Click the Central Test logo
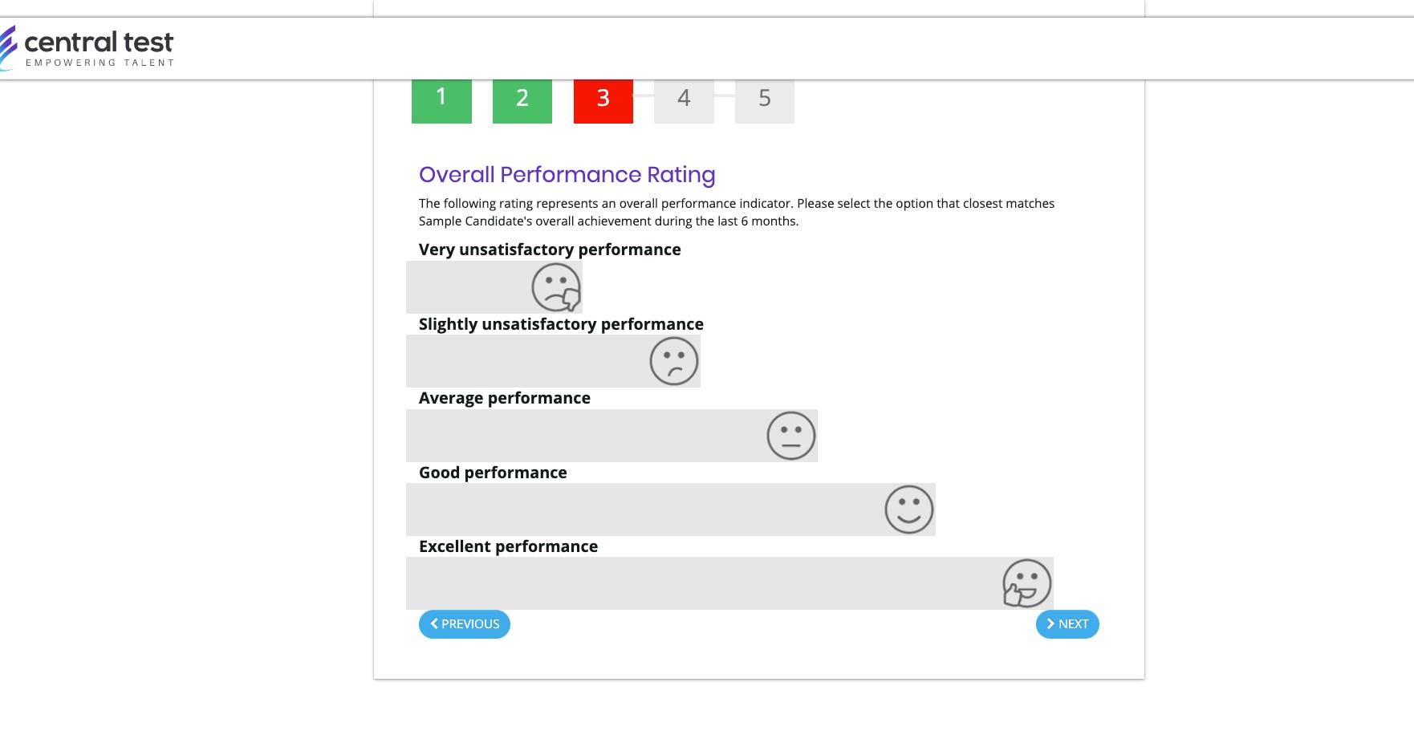Image resolution: width=1414 pixels, height=747 pixels. coord(87,48)
